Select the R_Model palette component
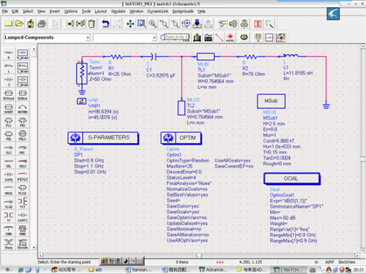The width and height of the screenshot is (366, 274). tap(23, 54)
